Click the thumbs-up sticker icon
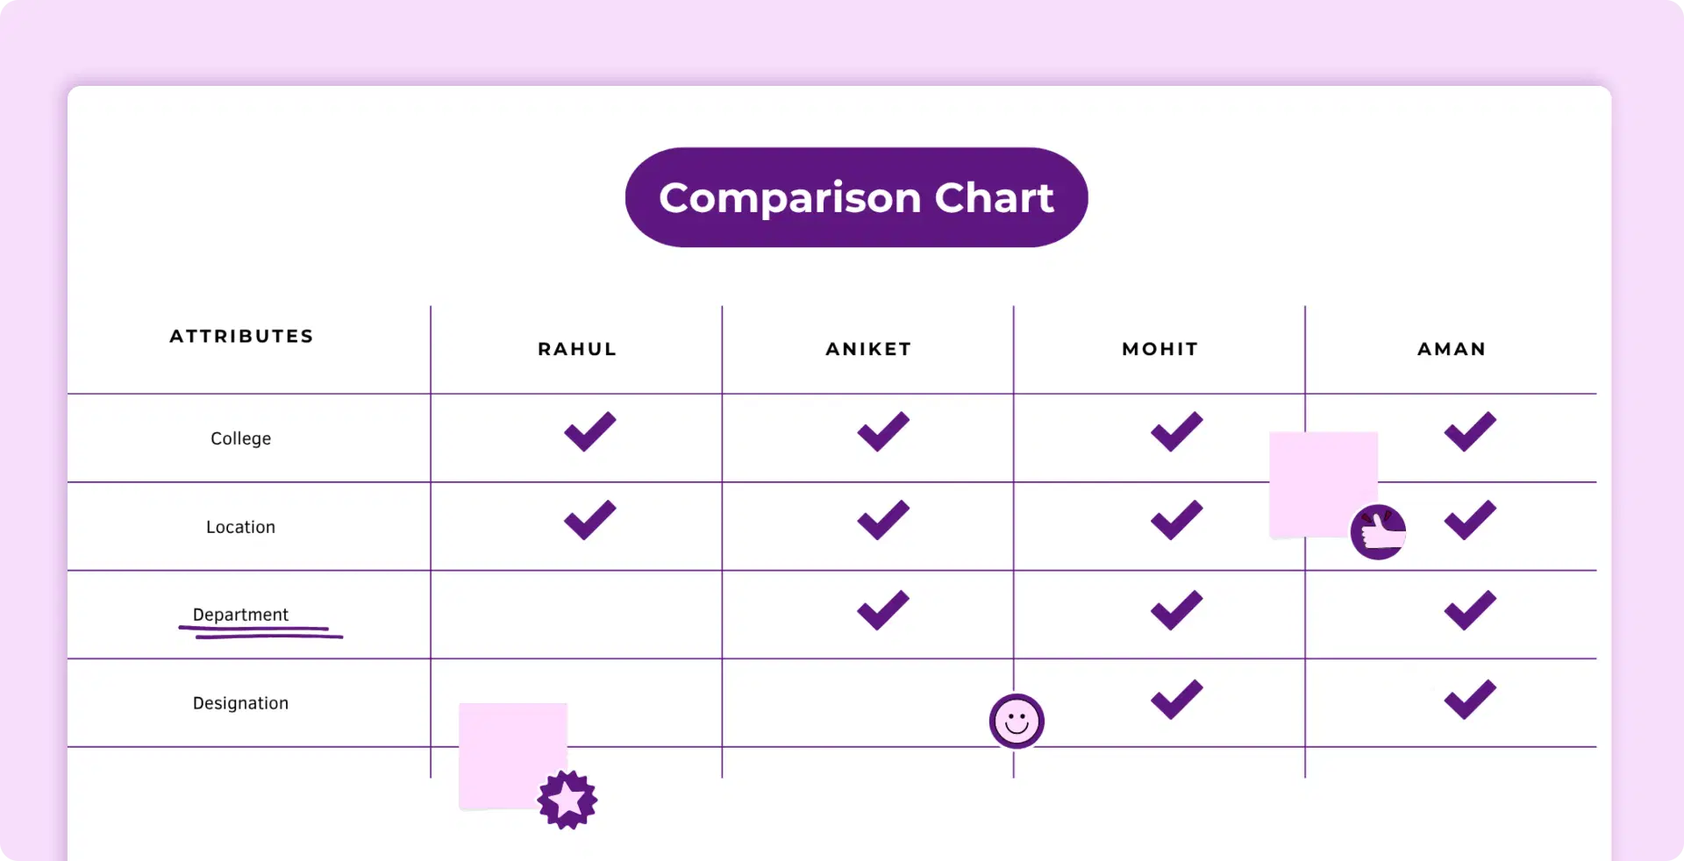The height and width of the screenshot is (861, 1684). point(1378,532)
